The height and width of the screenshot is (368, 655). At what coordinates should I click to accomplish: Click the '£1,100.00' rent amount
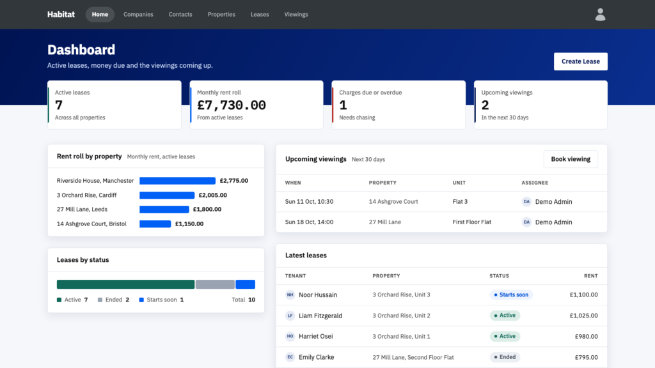point(583,295)
